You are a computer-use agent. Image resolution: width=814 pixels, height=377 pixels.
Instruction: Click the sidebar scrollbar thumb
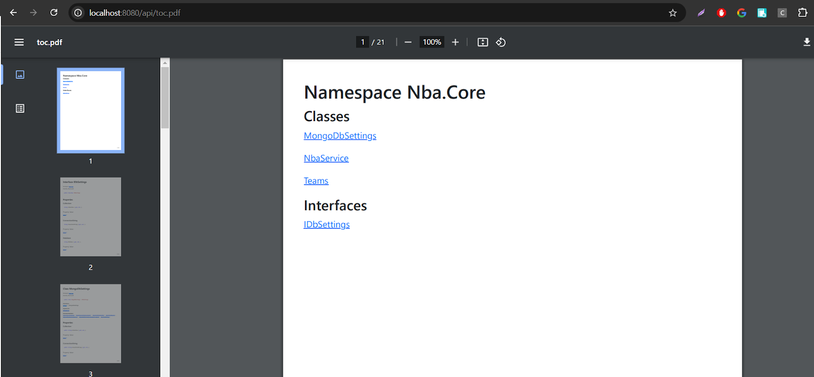point(165,97)
